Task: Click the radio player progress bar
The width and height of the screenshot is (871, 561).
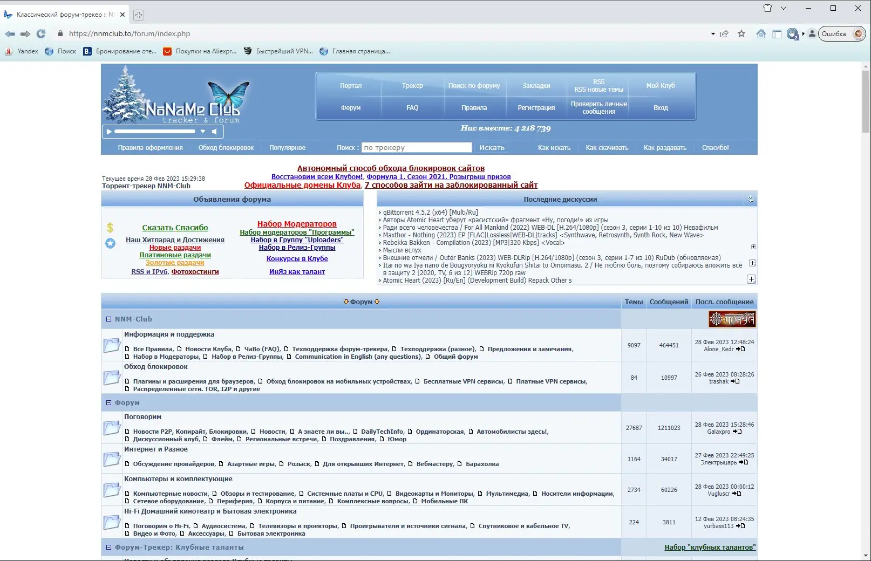Action: (155, 131)
